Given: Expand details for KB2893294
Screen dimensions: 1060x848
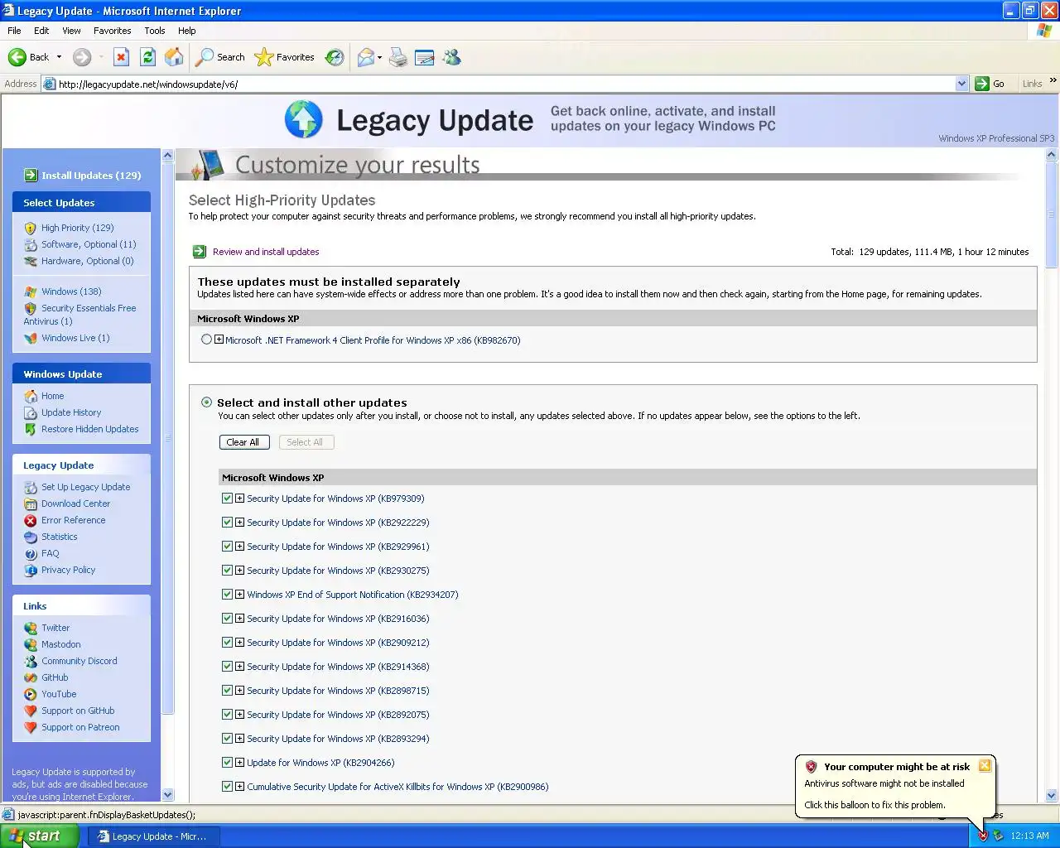Looking at the screenshot, I should pyautogui.click(x=239, y=739).
